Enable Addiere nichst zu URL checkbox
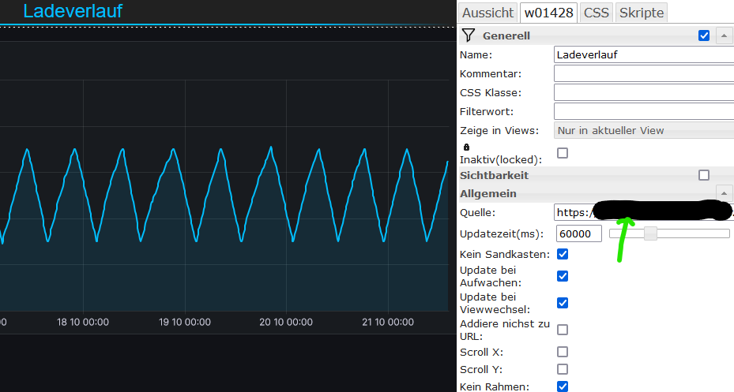 [563, 330]
